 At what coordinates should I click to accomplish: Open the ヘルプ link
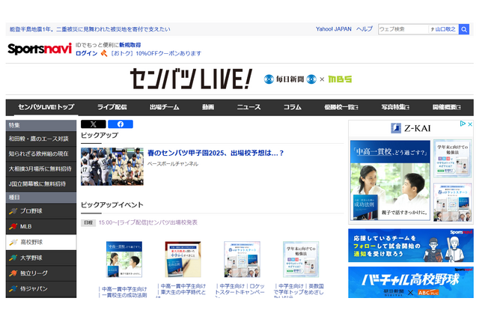pyautogui.click(x=364, y=29)
